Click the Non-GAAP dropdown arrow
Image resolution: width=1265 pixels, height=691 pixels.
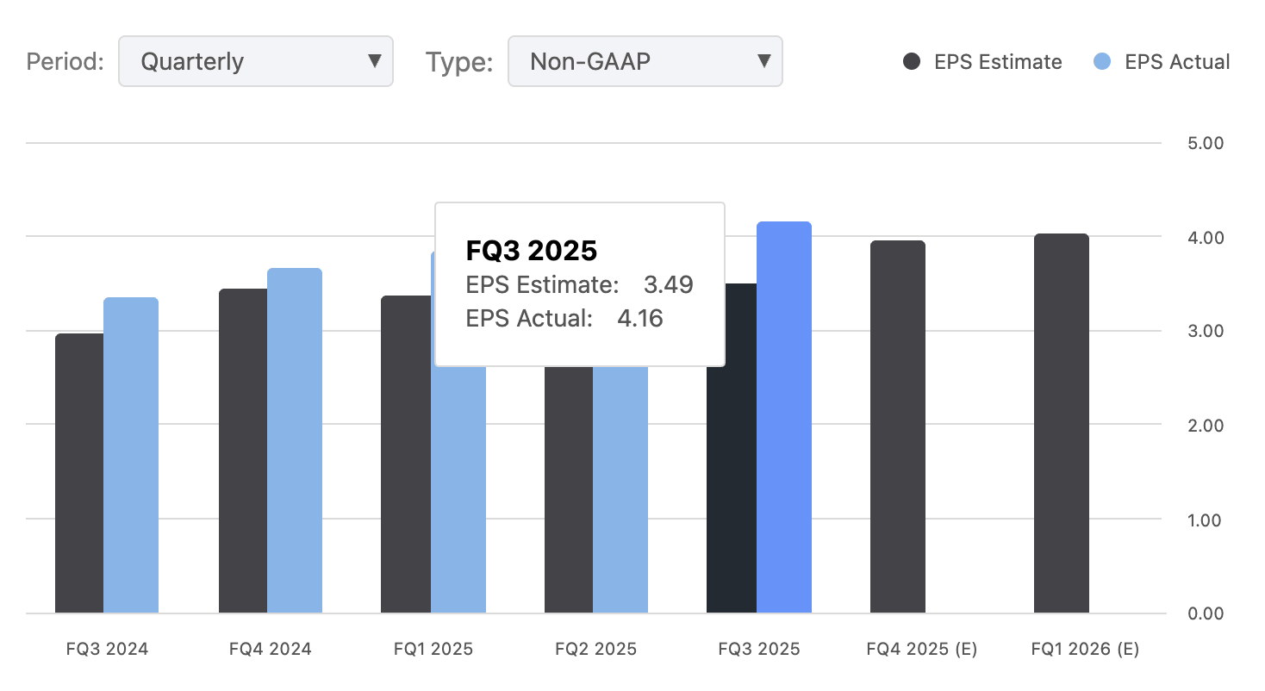click(x=763, y=61)
